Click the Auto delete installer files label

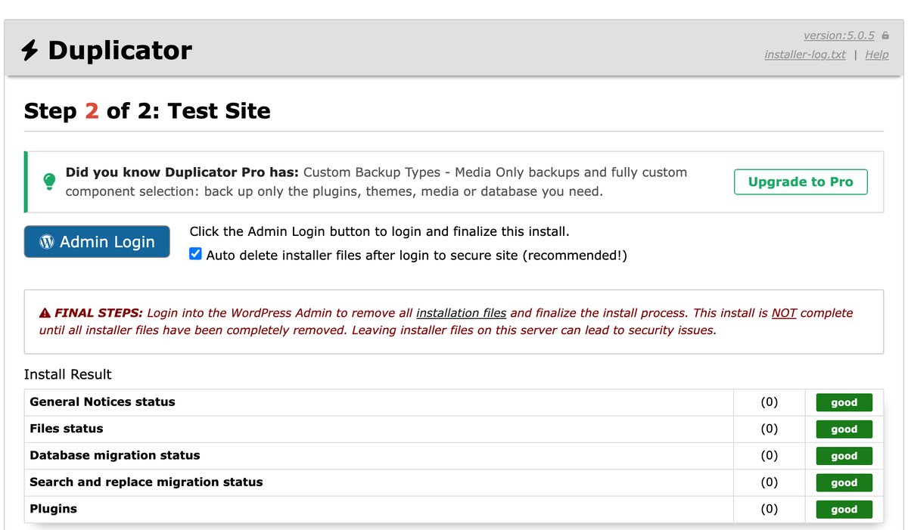pyautogui.click(x=416, y=256)
